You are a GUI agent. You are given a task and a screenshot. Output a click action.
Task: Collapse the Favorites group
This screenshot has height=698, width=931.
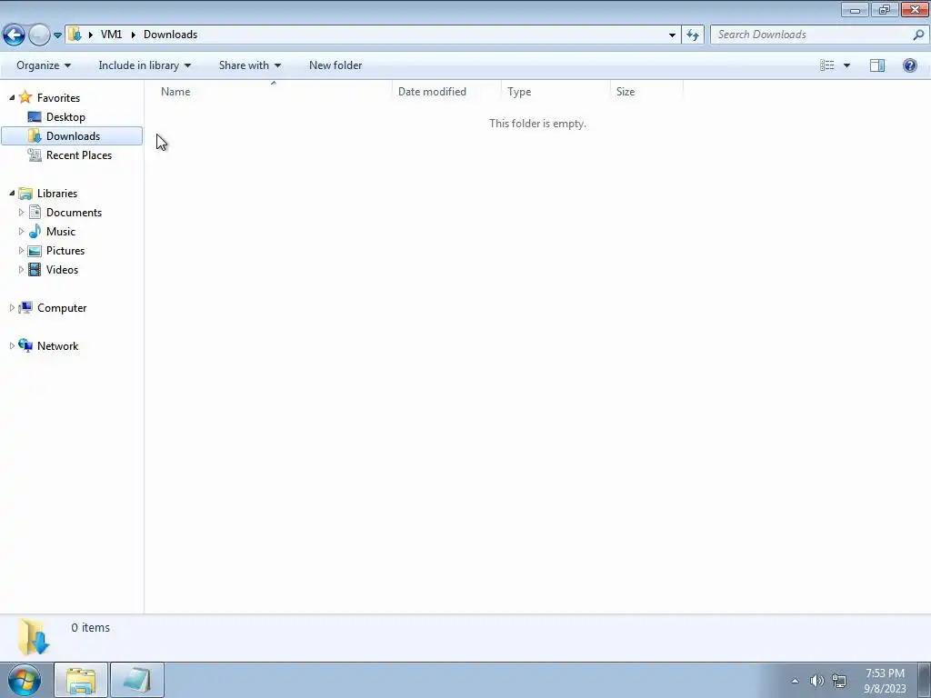pos(12,97)
